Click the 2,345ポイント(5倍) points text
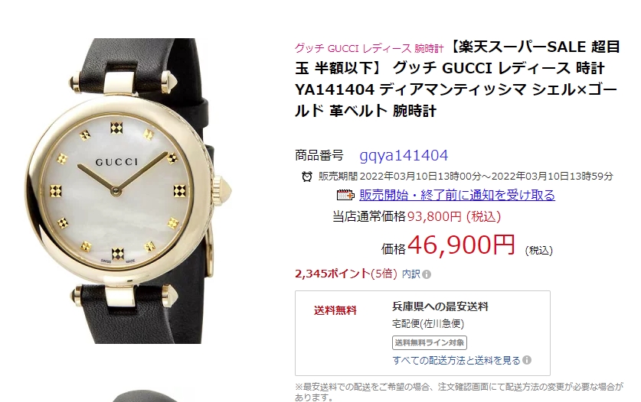This screenshot has width=641, height=402. coord(346,274)
